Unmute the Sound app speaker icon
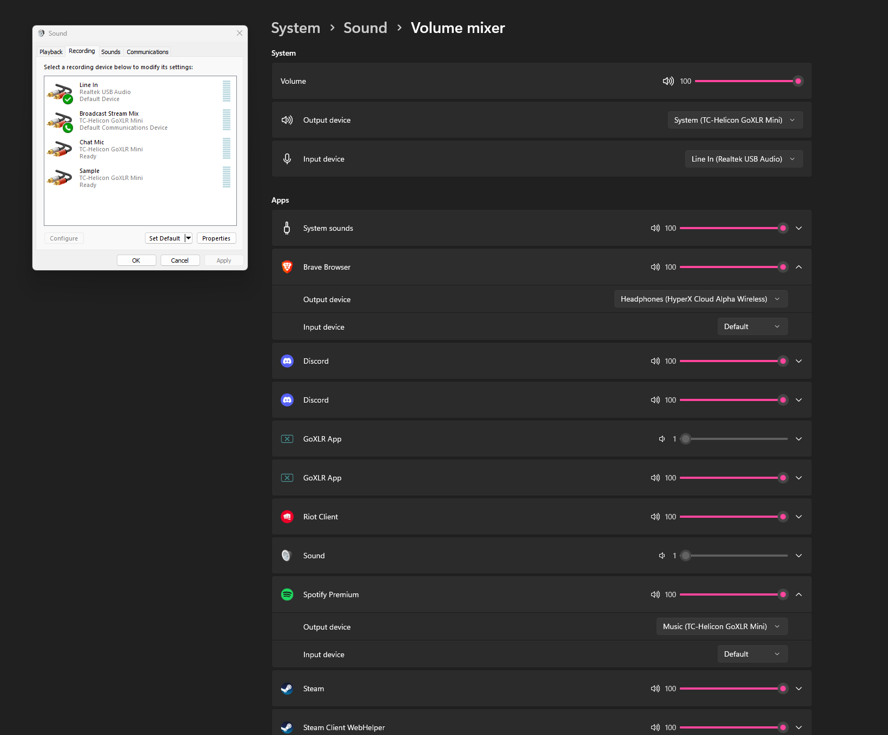The width and height of the screenshot is (888, 735). (x=661, y=556)
